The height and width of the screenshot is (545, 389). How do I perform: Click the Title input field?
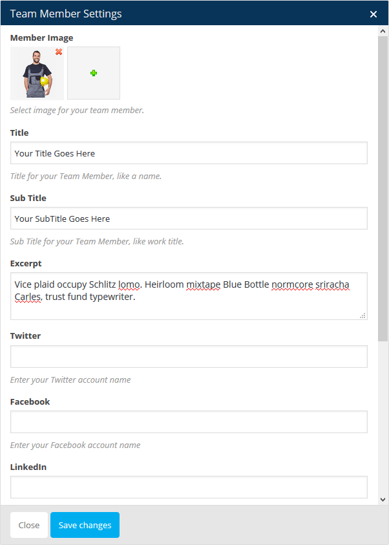(x=189, y=153)
